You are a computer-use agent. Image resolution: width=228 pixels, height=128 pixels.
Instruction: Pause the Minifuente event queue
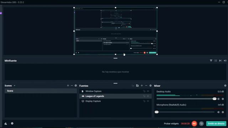216,61
